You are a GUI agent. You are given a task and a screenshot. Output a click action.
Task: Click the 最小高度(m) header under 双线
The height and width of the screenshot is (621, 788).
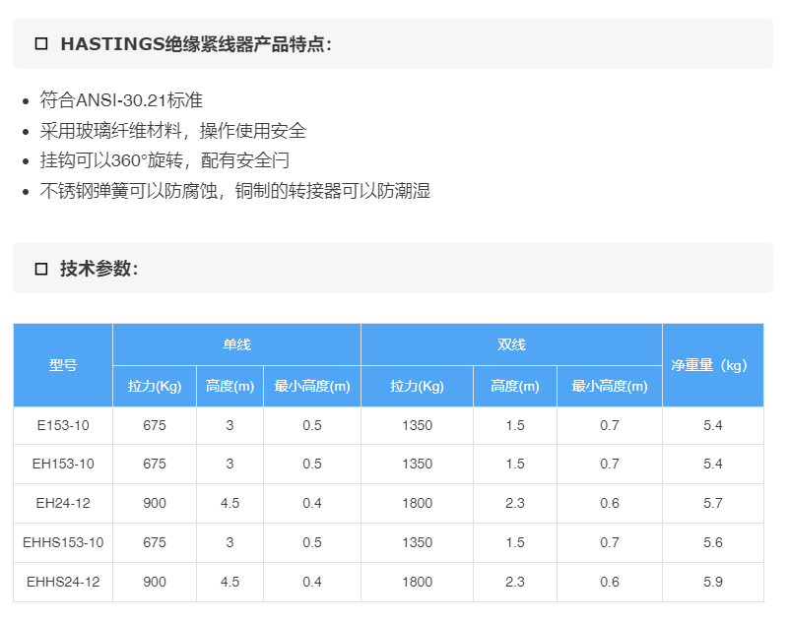[x=610, y=386]
